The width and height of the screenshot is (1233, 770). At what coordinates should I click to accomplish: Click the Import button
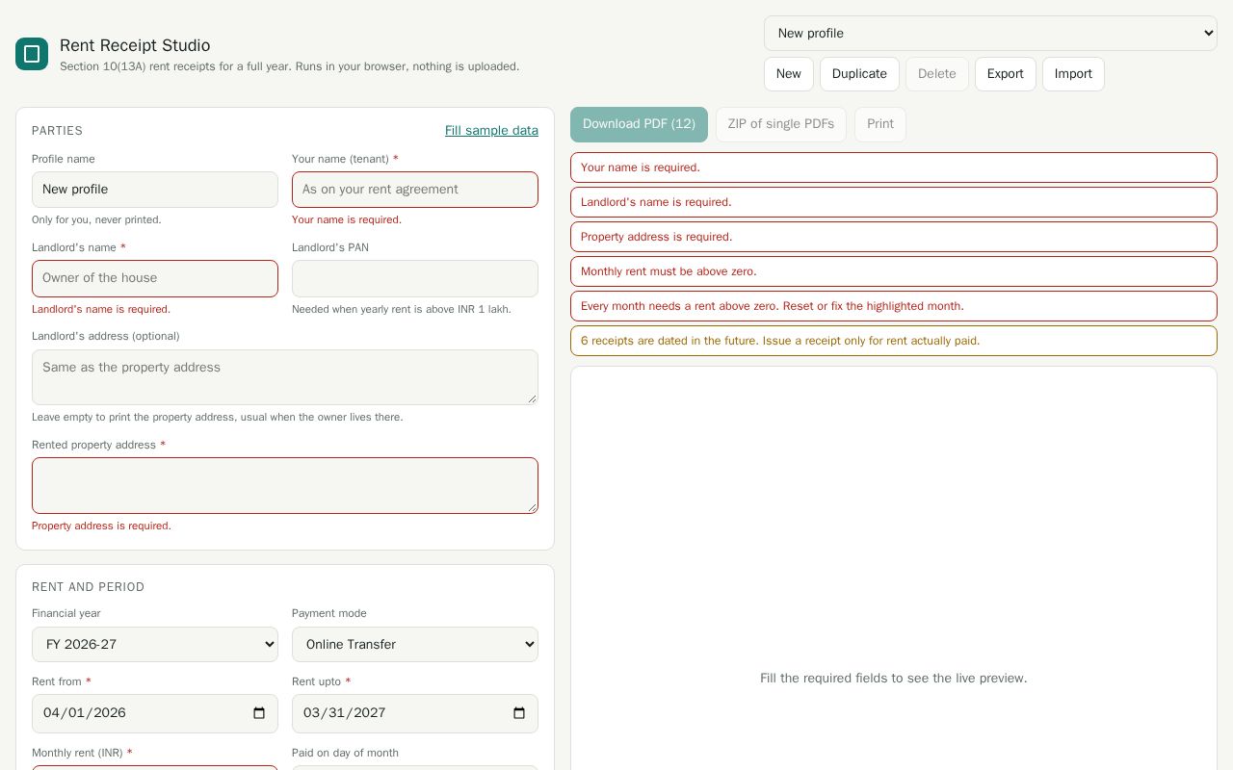tap(1073, 74)
